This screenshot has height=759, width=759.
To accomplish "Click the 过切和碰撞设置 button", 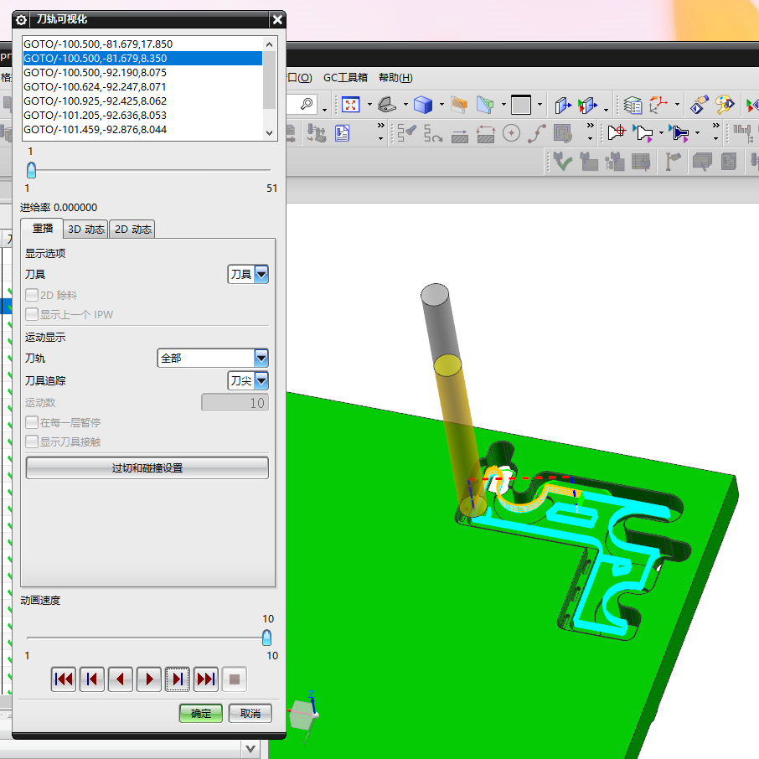I will 147,467.
